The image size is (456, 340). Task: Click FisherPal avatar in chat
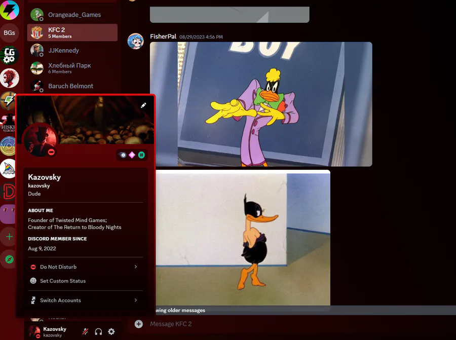(135, 41)
